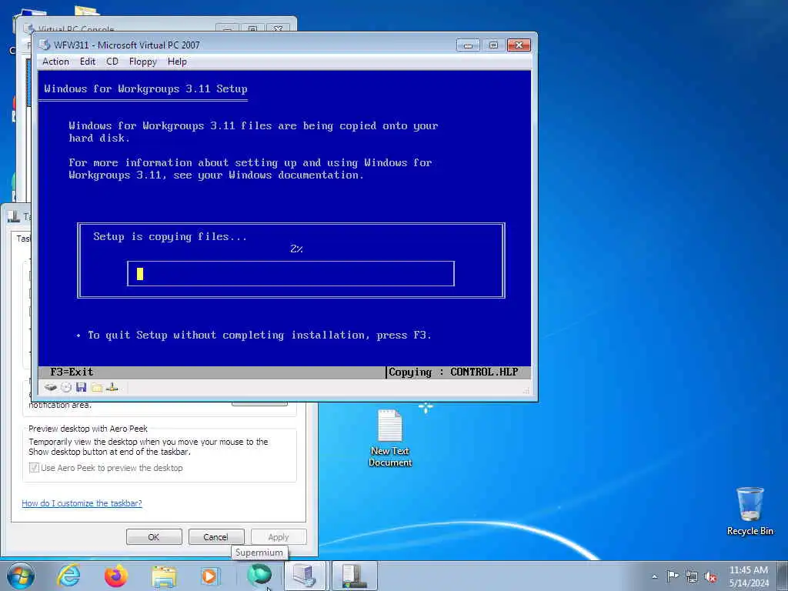The height and width of the screenshot is (591, 788).
Task: Click the floppy disk status icon in Virtual PC
Action: (x=81, y=387)
